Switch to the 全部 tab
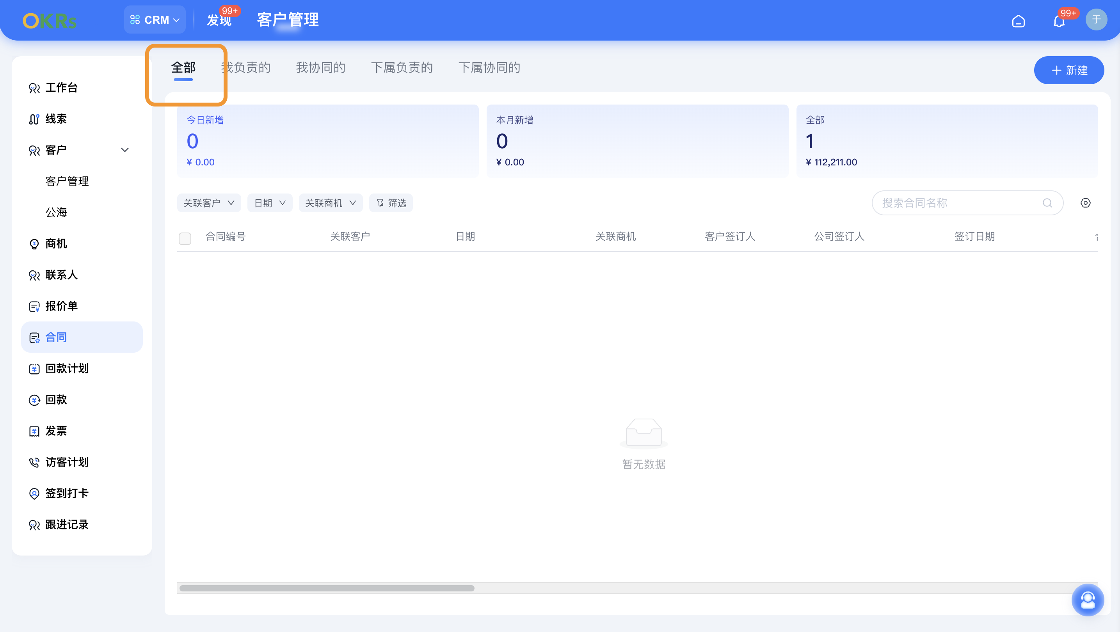The height and width of the screenshot is (632, 1120). tap(183, 67)
